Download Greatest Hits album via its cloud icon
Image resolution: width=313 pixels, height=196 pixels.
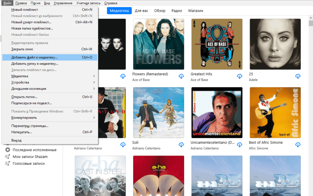[x=240, y=76]
